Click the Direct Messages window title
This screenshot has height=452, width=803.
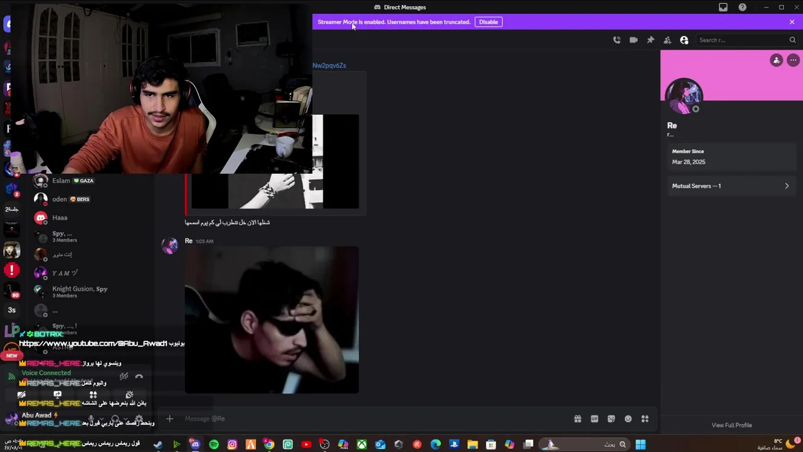pos(405,8)
